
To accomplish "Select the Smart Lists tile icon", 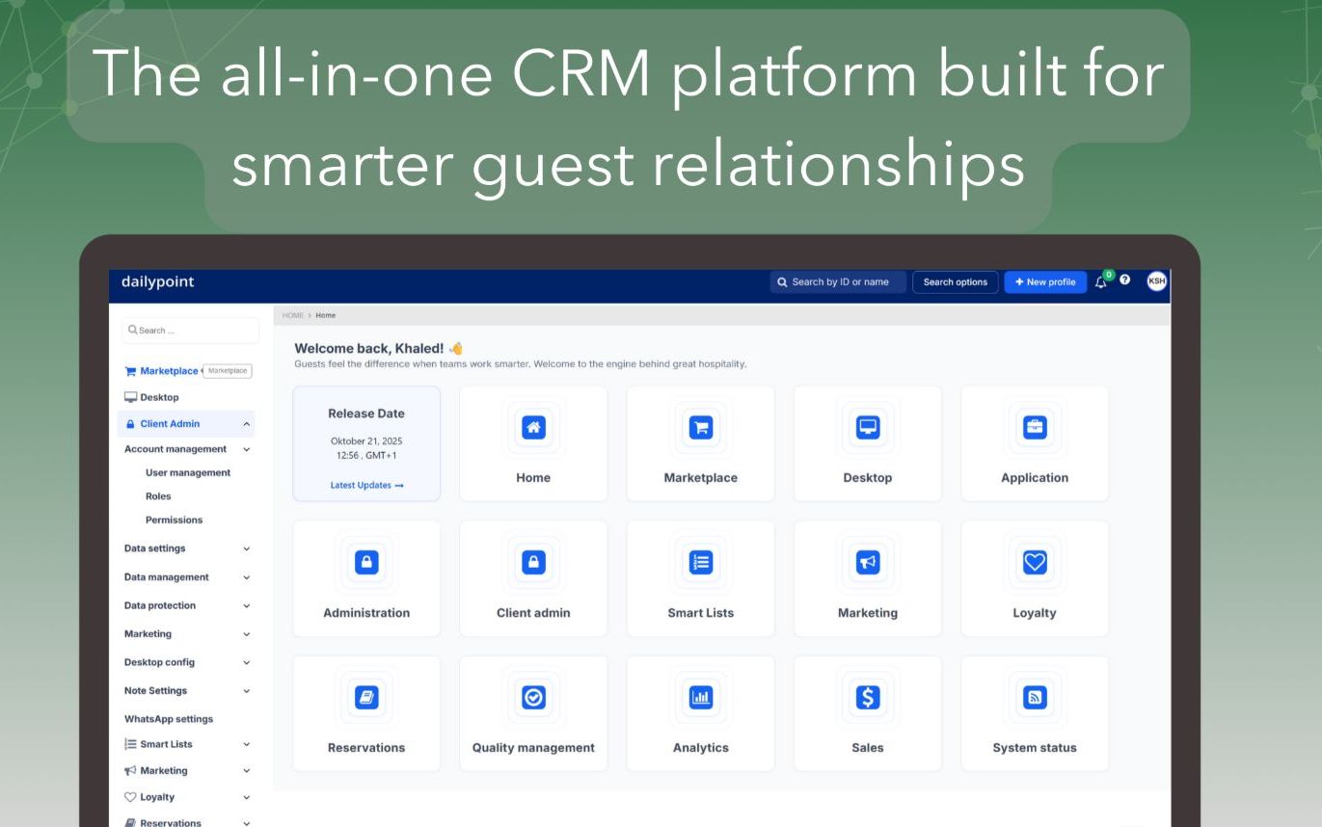I will pos(700,563).
